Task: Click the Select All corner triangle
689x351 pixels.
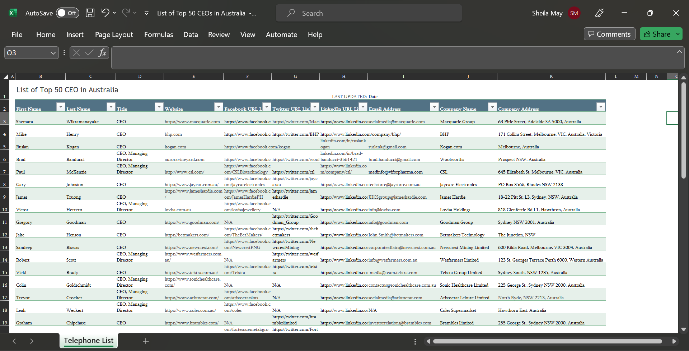Action: point(6,77)
